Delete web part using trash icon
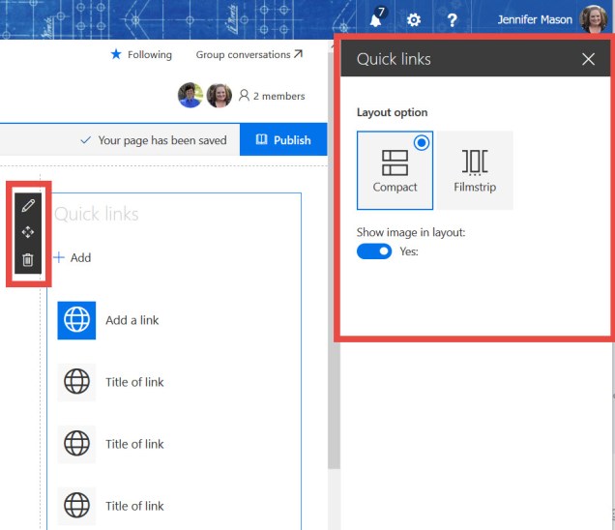 28,259
